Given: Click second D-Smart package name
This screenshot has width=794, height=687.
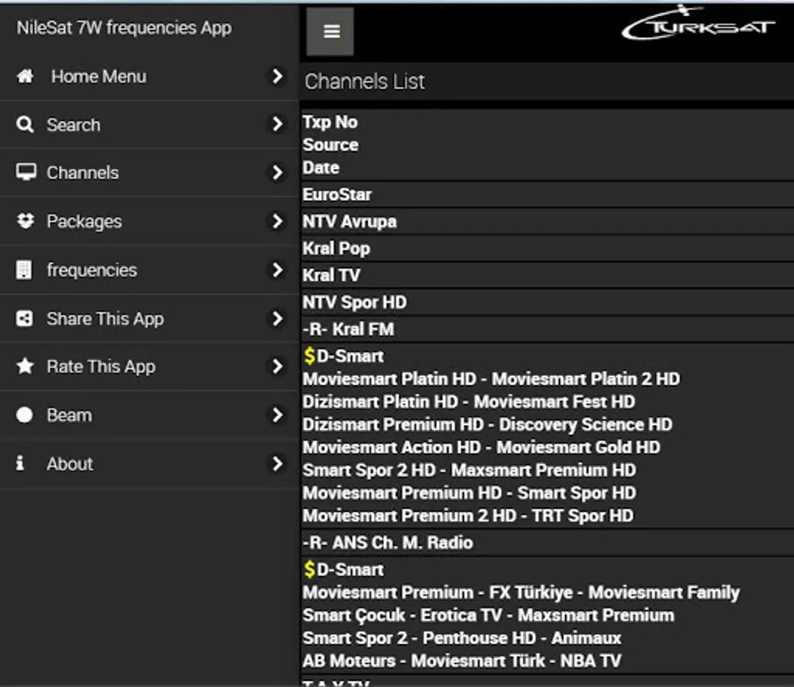Looking at the screenshot, I should [x=350, y=569].
